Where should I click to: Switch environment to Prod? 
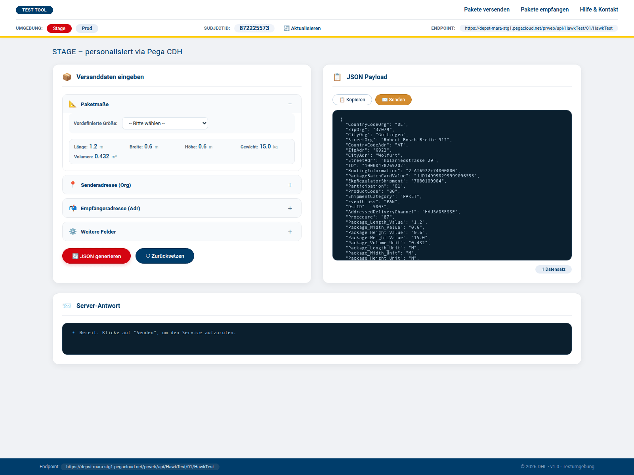pyautogui.click(x=87, y=28)
